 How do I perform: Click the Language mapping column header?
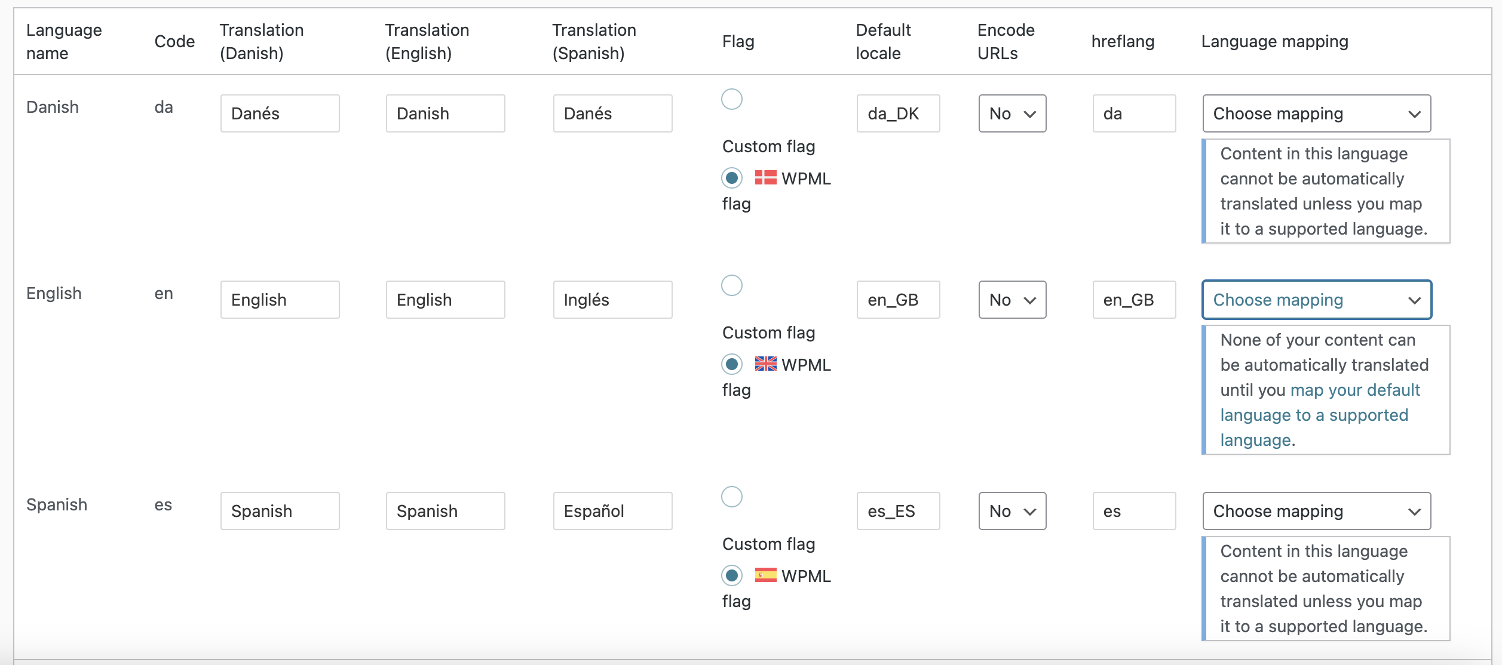pos(1274,41)
